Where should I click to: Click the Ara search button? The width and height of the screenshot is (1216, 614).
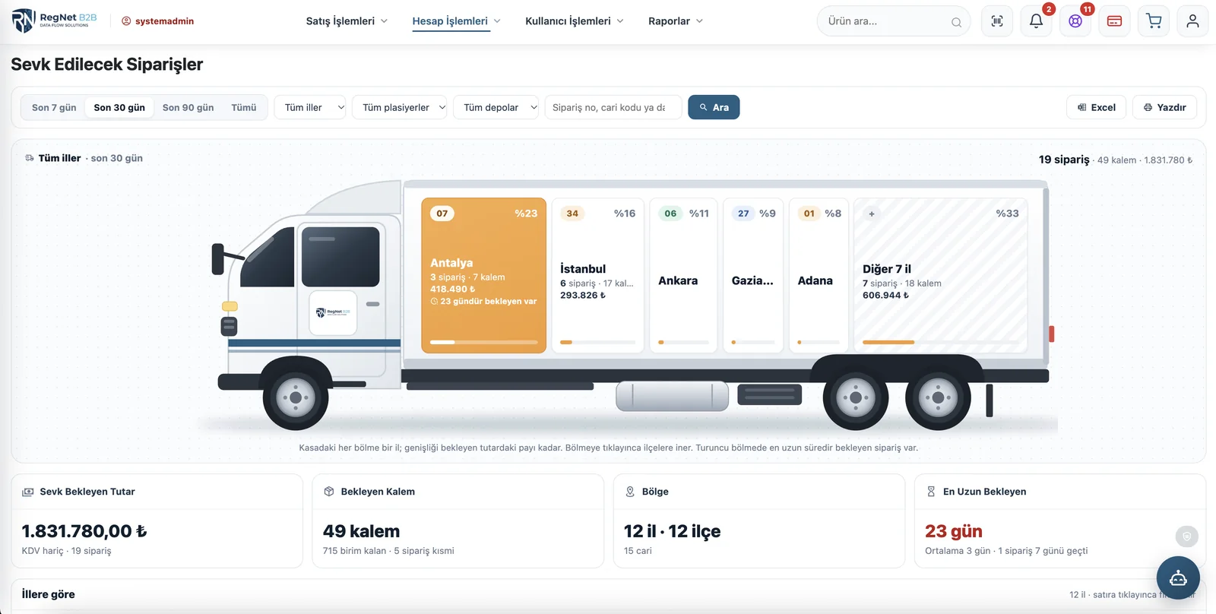(x=714, y=108)
